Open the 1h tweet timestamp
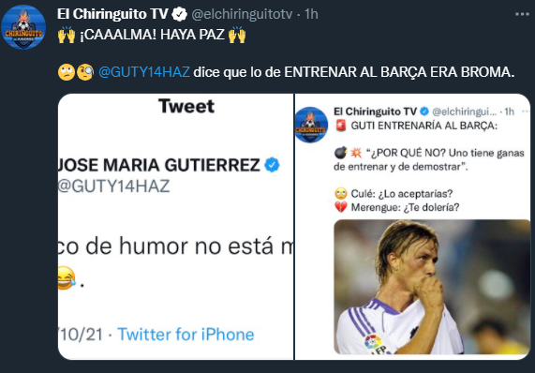This screenshot has width=535, height=373. click(311, 14)
